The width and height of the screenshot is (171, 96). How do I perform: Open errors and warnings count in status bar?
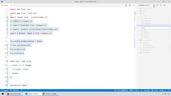tap(16, 90)
